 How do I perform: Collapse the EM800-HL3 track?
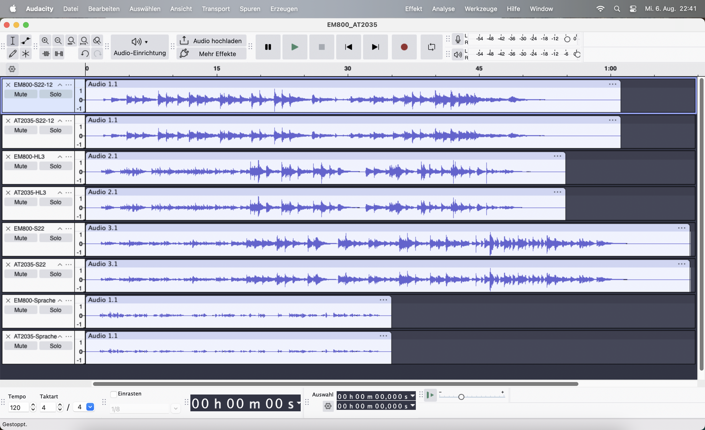(60, 157)
